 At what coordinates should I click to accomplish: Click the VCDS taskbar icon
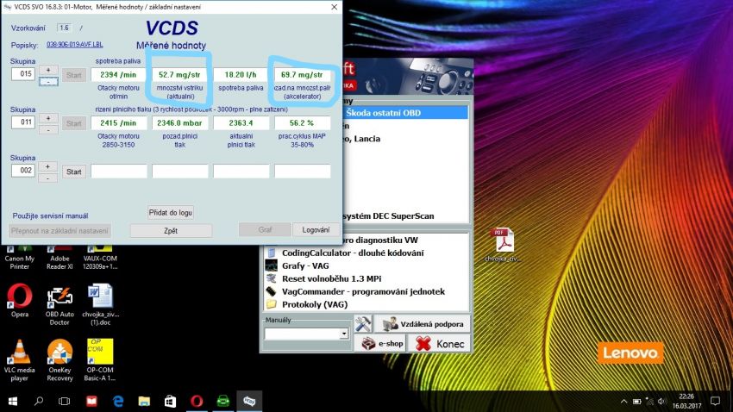[249, 401]
